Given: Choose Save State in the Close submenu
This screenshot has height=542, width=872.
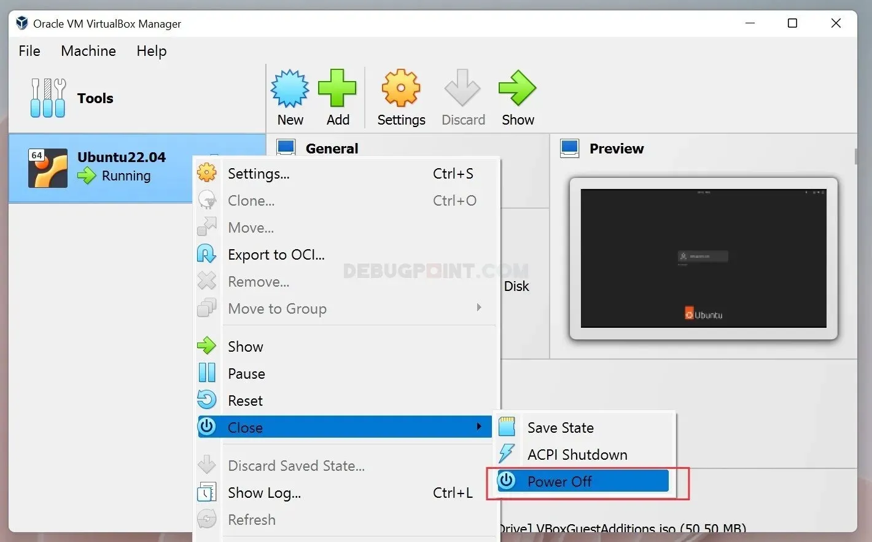Looking at the screenshot, I should point(583,428).
